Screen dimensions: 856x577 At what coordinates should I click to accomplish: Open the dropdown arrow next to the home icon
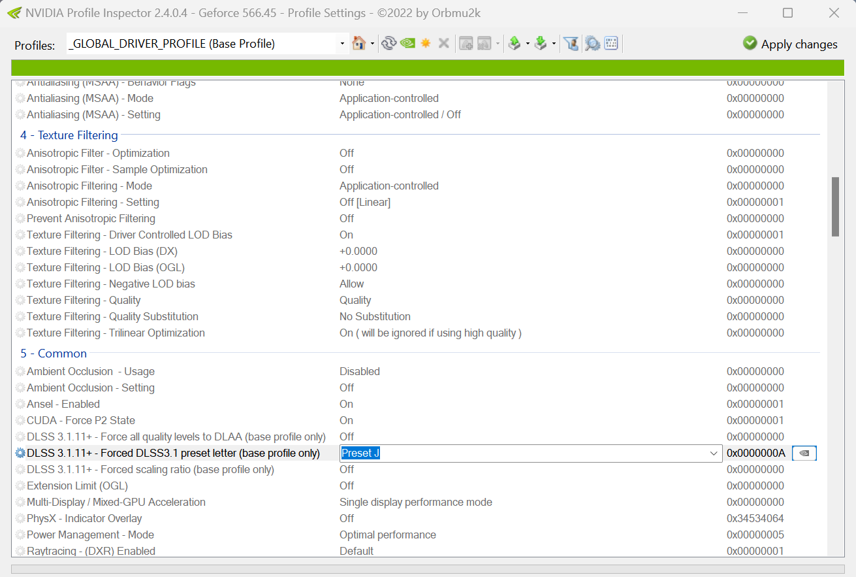click(372, 44)
